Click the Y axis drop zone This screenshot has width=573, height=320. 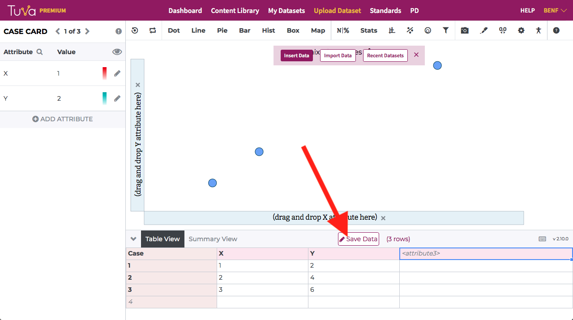pos(137,135)
